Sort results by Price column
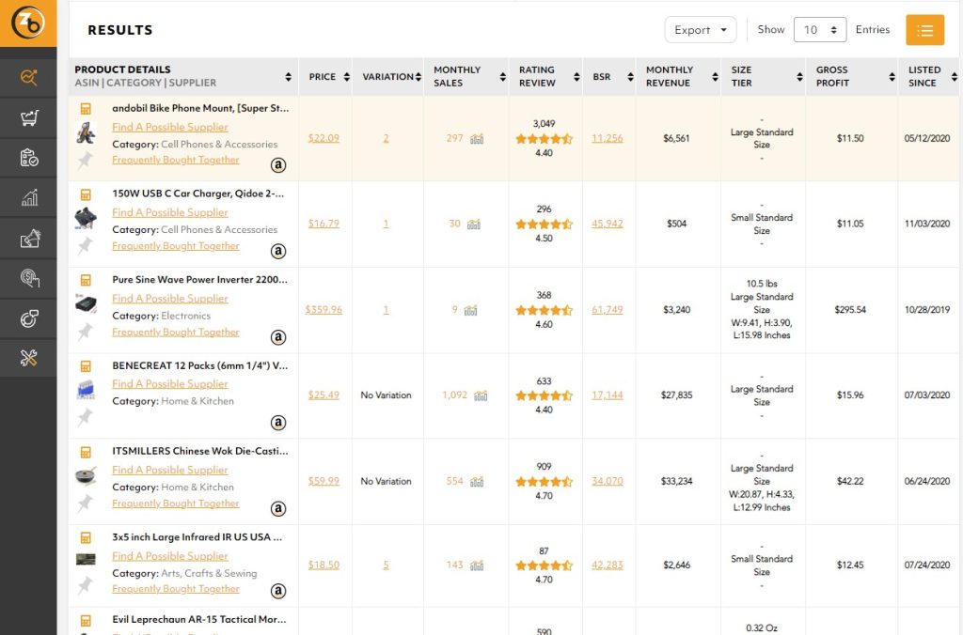Viewport: 963px width, 635px height. [x=328, y=77]
